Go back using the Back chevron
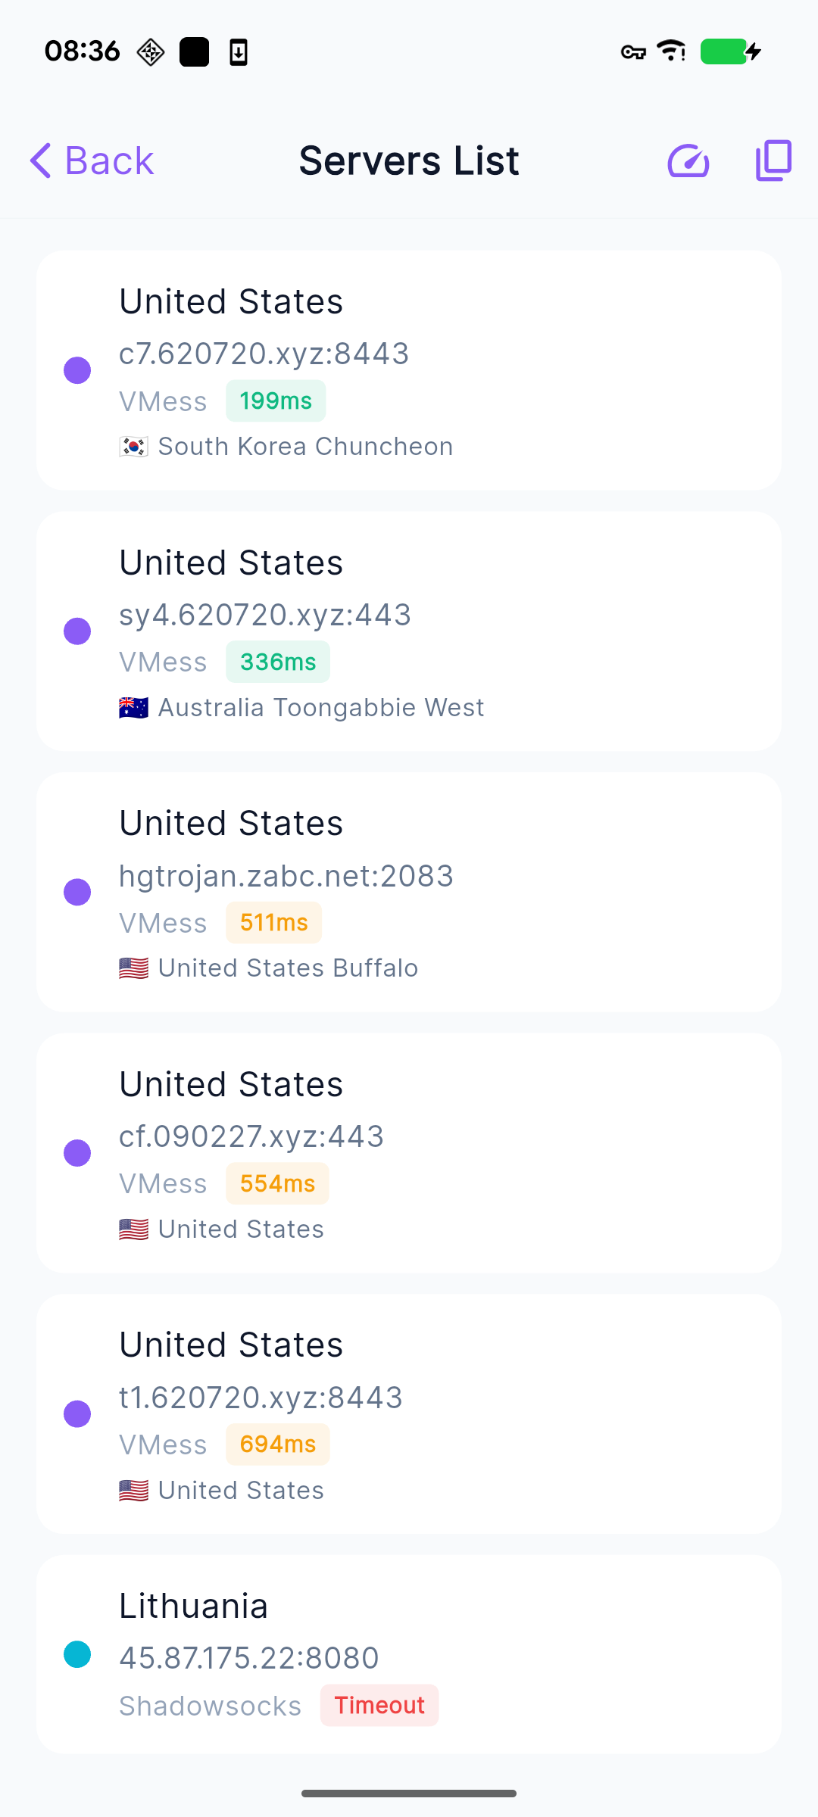The width and height of the screenshot is (818, 1817). coord(41,161)
